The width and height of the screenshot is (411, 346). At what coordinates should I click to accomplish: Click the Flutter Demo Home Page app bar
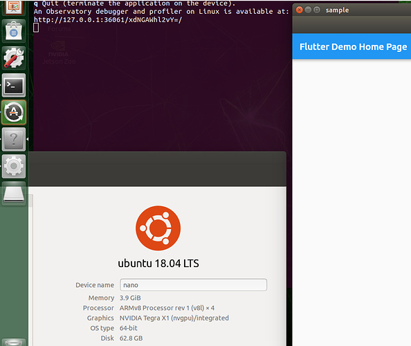[351, 46]
